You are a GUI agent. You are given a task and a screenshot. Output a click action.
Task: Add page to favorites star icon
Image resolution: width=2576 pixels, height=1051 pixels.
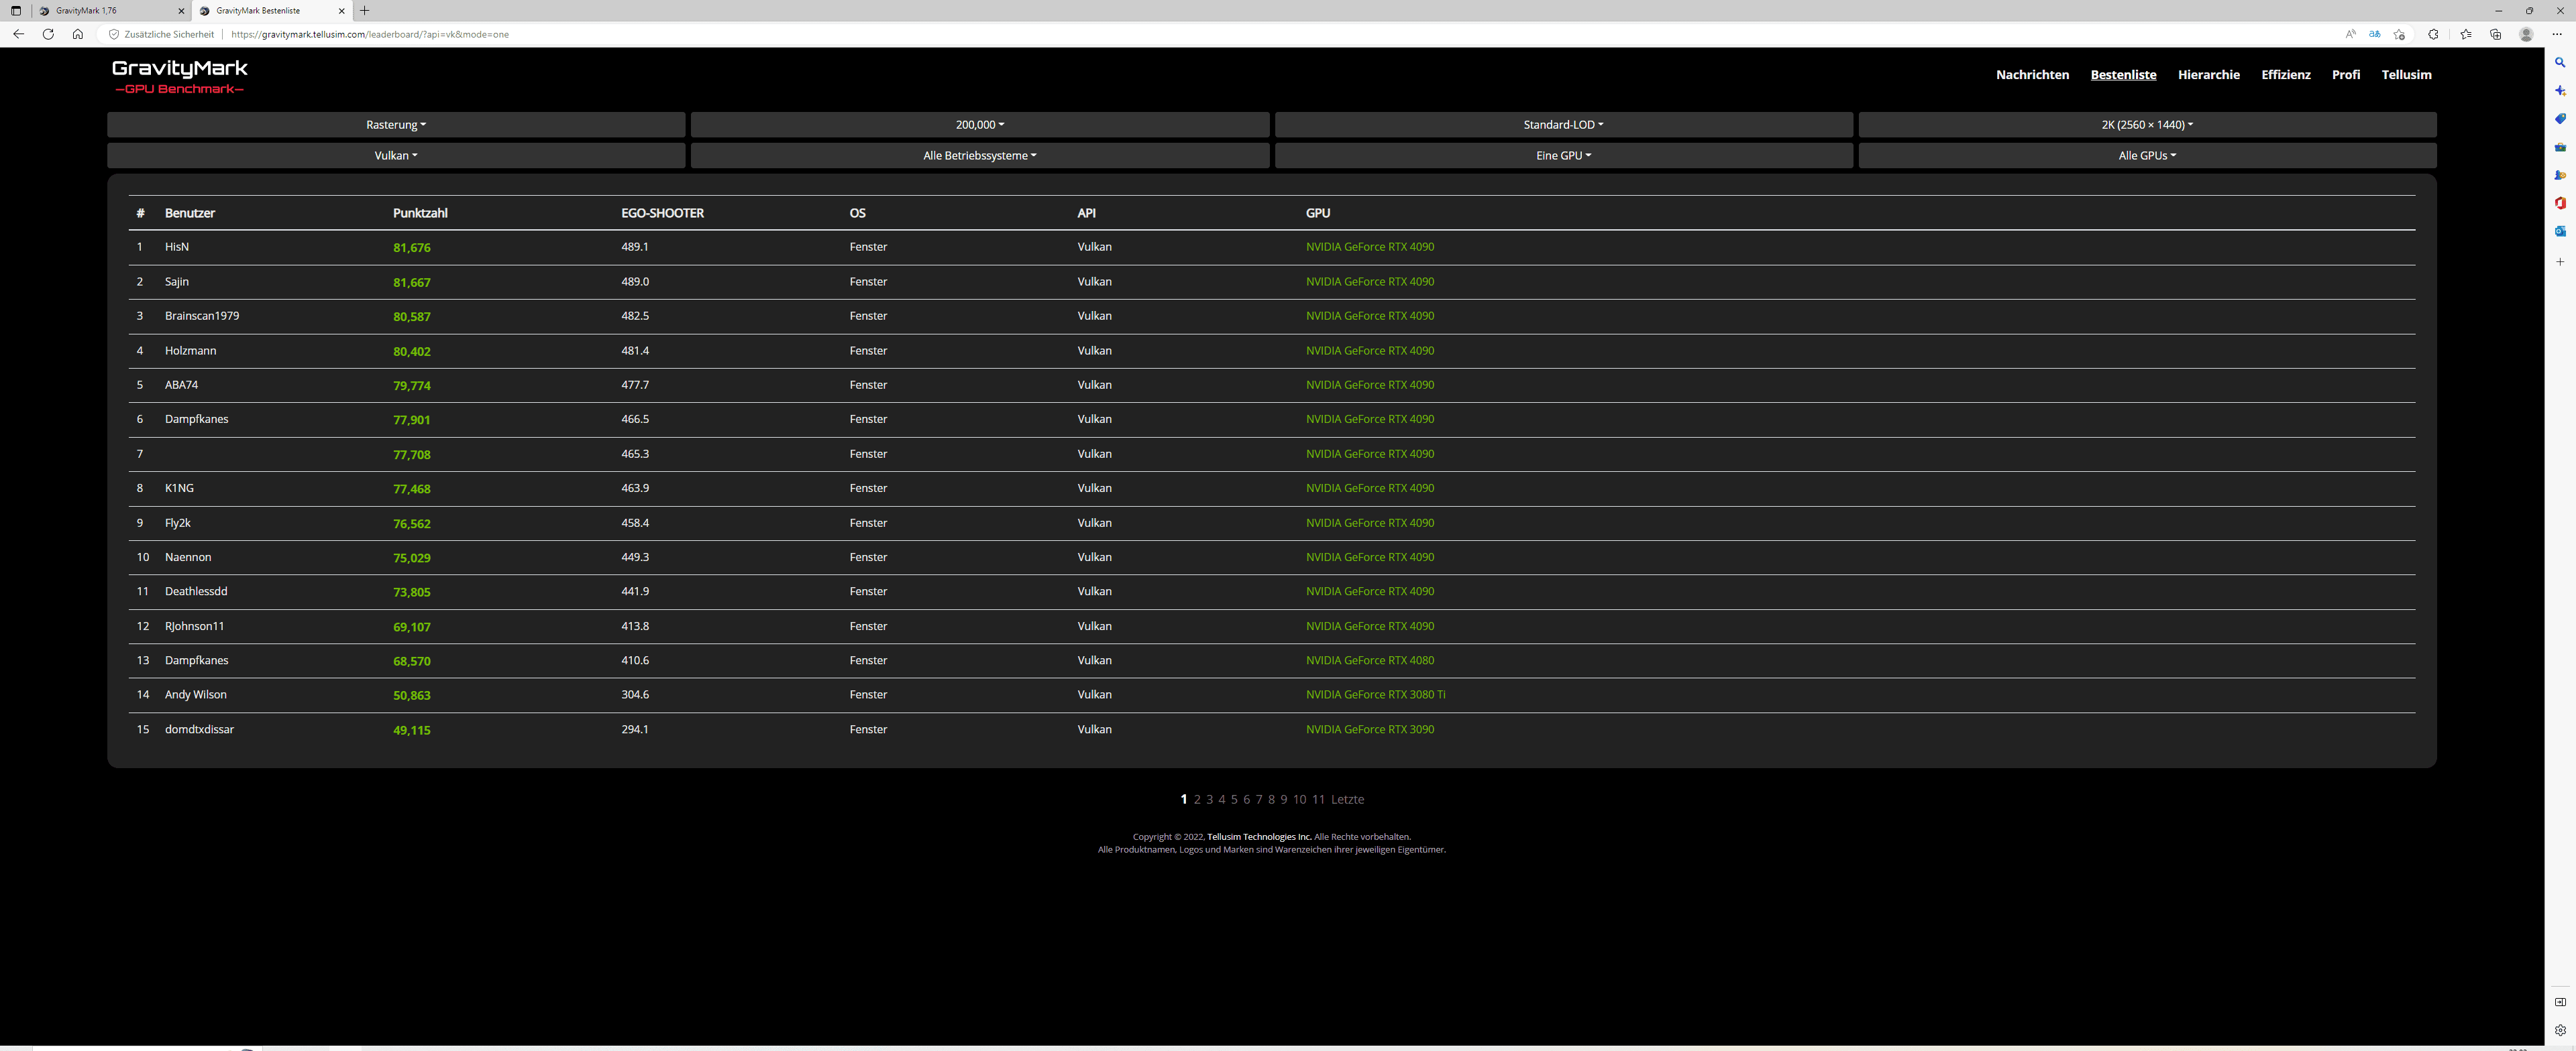[x=2399, y=34]
